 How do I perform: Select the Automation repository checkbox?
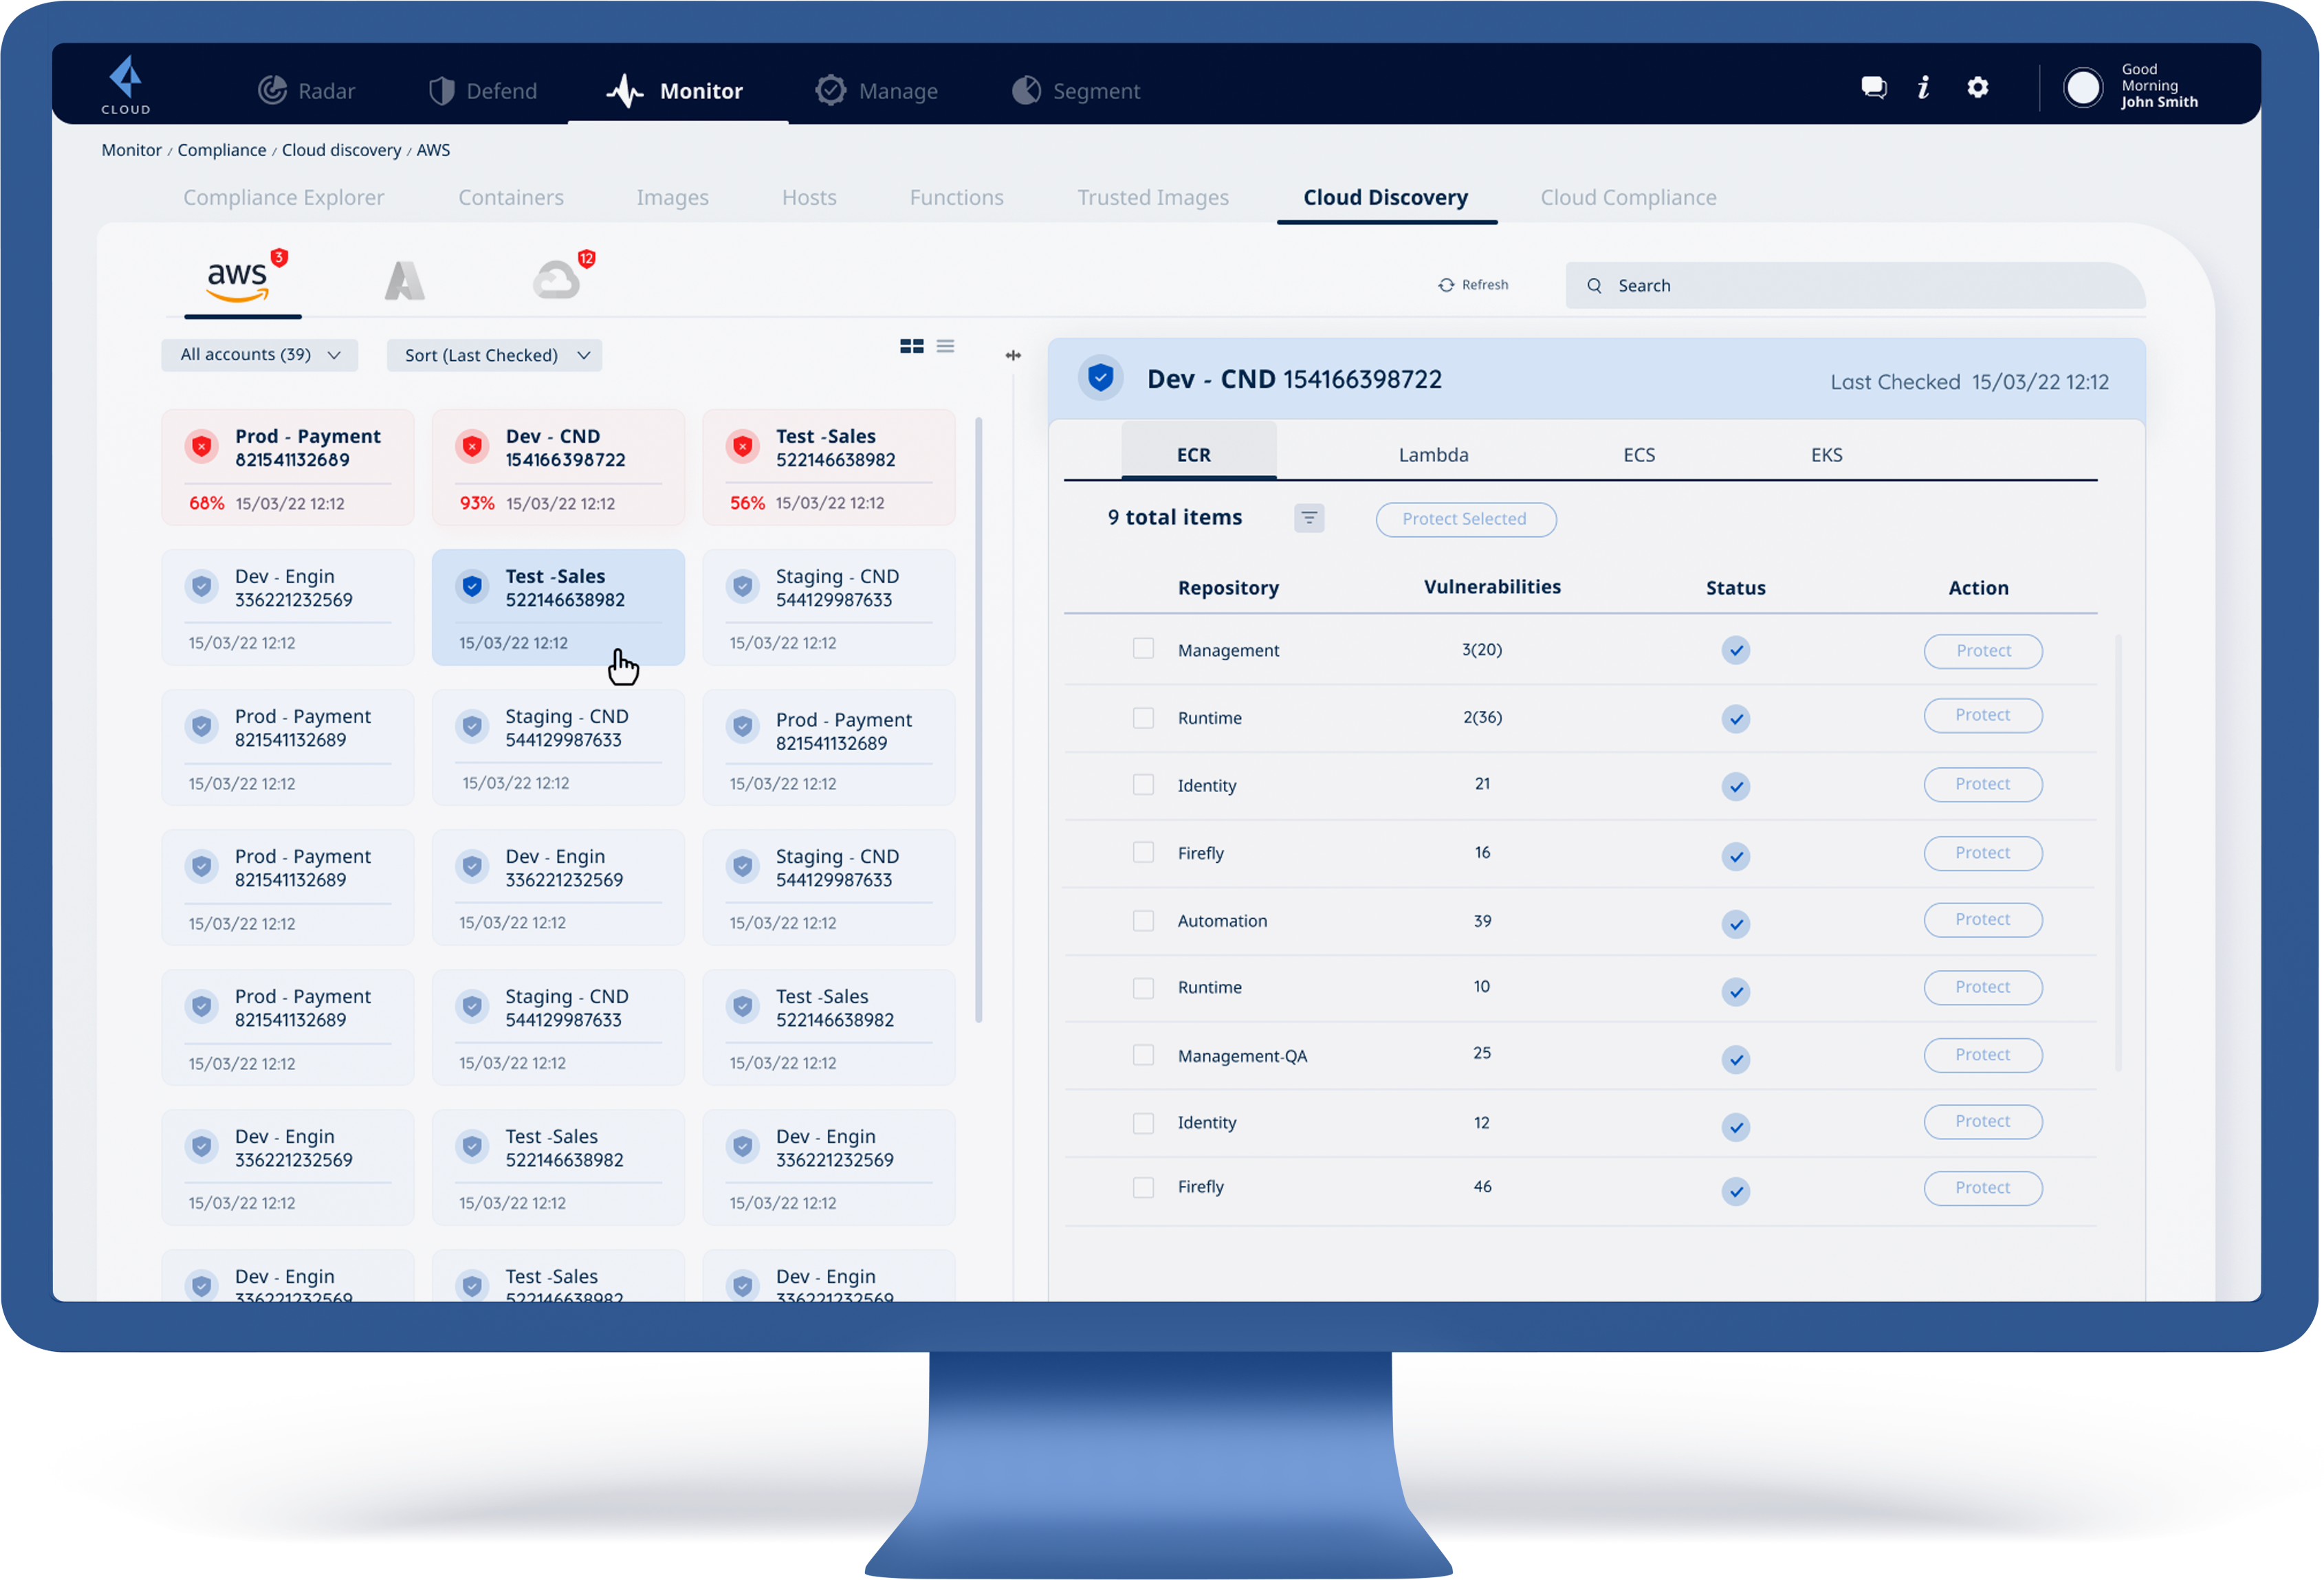[1143, 920]
